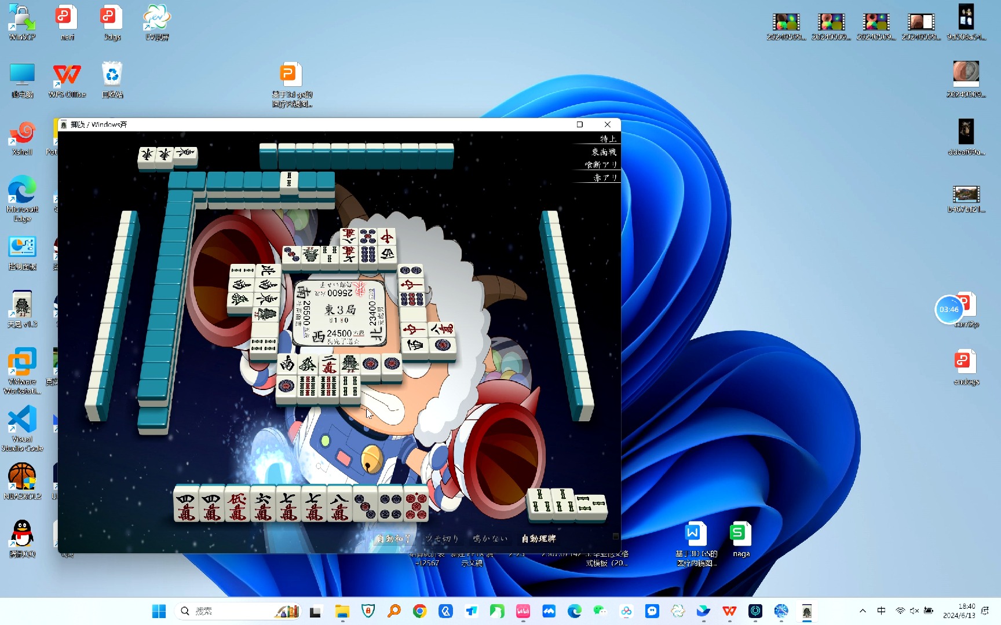Discard the 六萬 tile from hand
1001x625 pixels.
(263, 504)
